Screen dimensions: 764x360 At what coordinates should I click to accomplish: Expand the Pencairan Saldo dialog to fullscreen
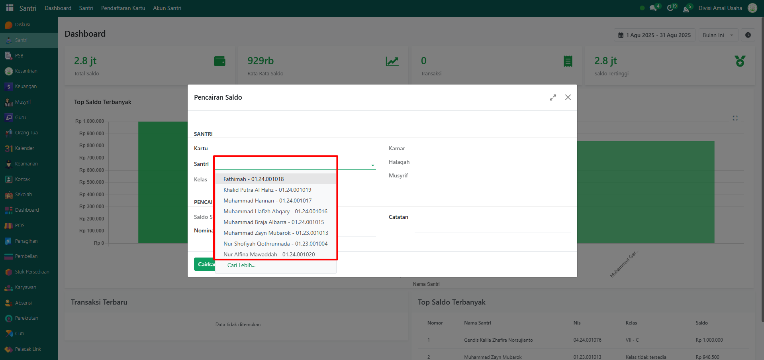[553, 98]
